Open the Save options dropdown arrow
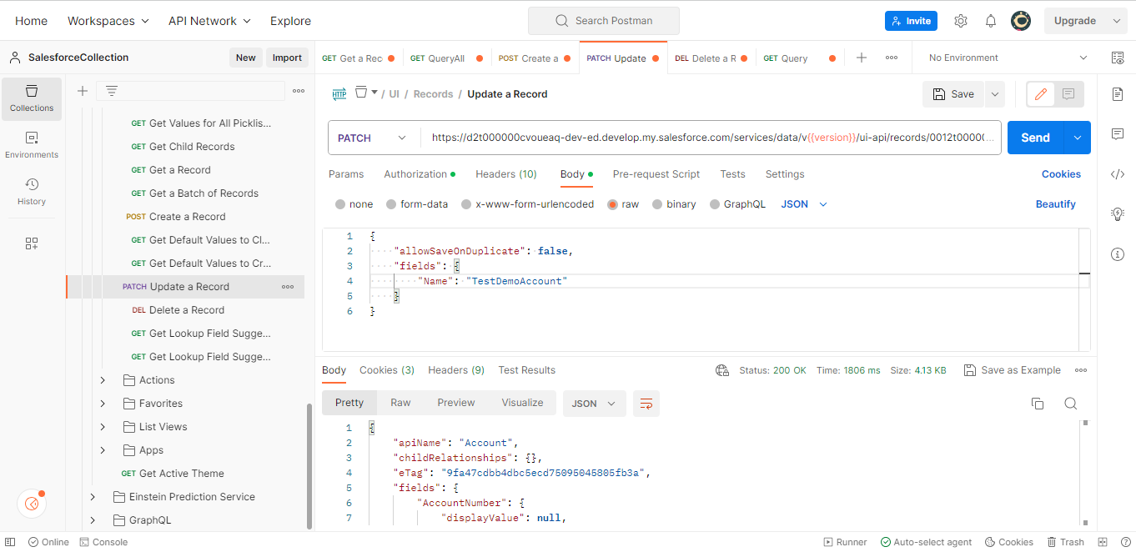Screen dimensions: 1136x552 pos(995,94)
